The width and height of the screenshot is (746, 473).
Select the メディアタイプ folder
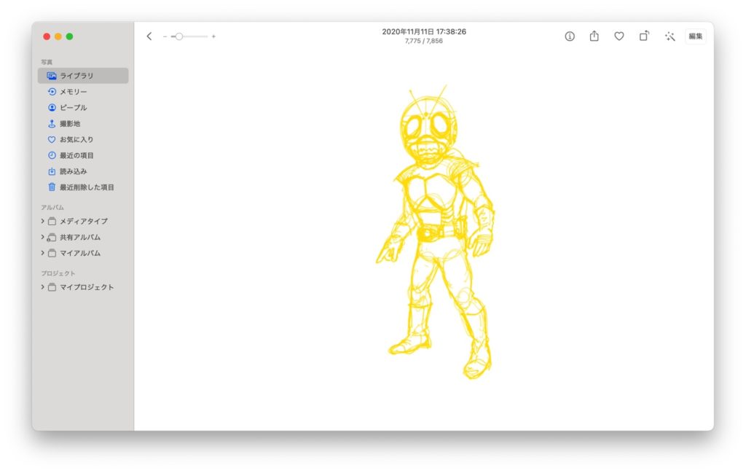pyautogui.click(x=83, y=222)
